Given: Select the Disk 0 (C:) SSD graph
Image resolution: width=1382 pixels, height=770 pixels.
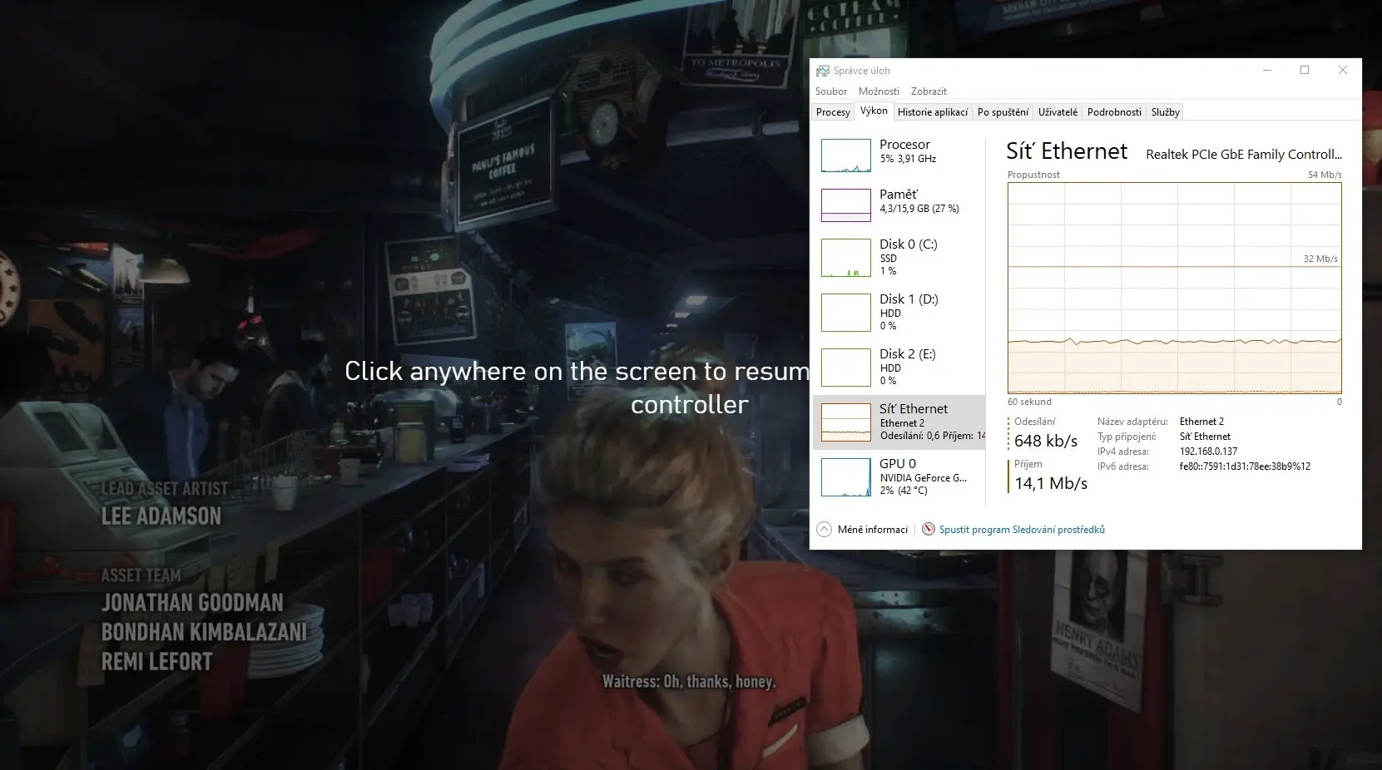Looking at the screenshot, I should 846,258.
